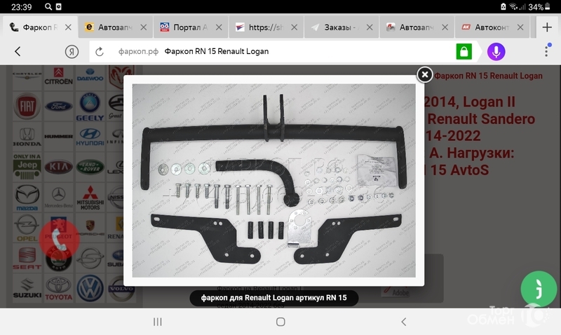This screenshot has width=561, height=335.
Task: Tap the Chrysler brand logo
Action: click(27, 76)
